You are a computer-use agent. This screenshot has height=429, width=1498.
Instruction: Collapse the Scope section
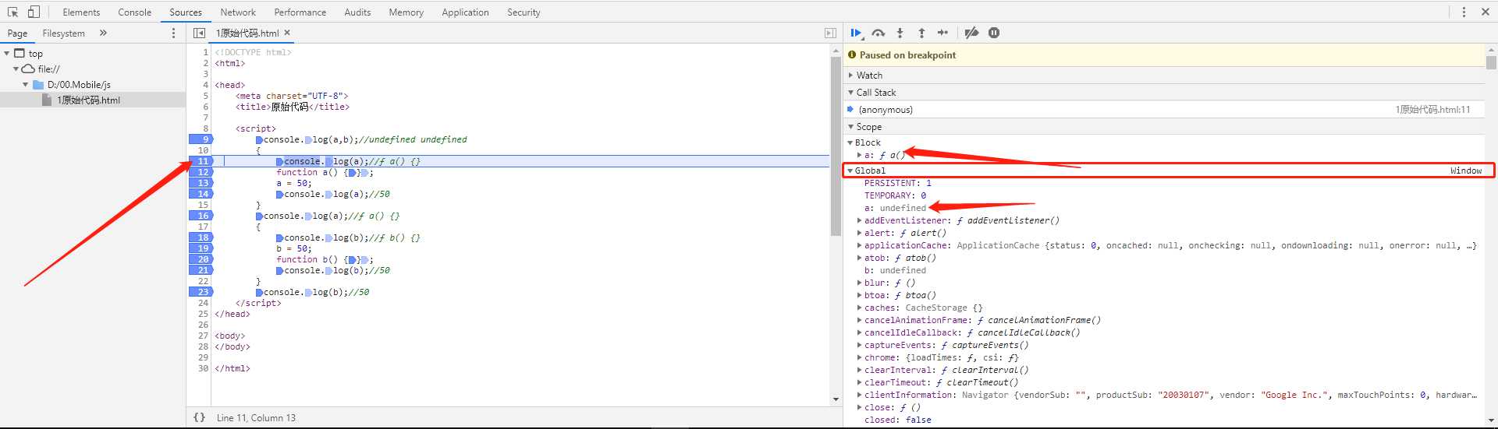[850, 126]
